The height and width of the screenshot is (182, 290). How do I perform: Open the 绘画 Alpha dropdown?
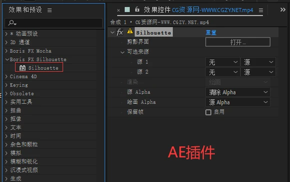click(x=237, y=102)
